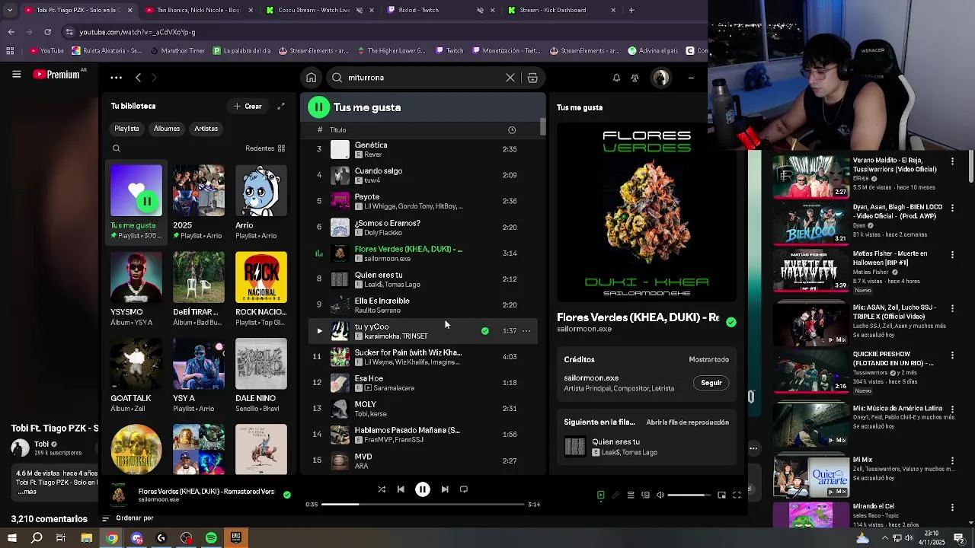
Task: Open Spotify notifications bell
Action: (x=616, y=78)
